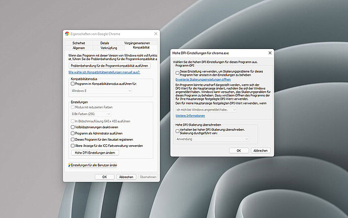348x218 pixels.
Task: Click the Chrome icon in properties title bar
Action: 67,34
